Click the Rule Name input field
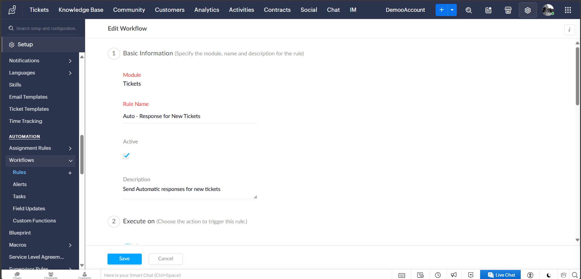Viewport: 581px width, 279px height. (x=190, y=117)
